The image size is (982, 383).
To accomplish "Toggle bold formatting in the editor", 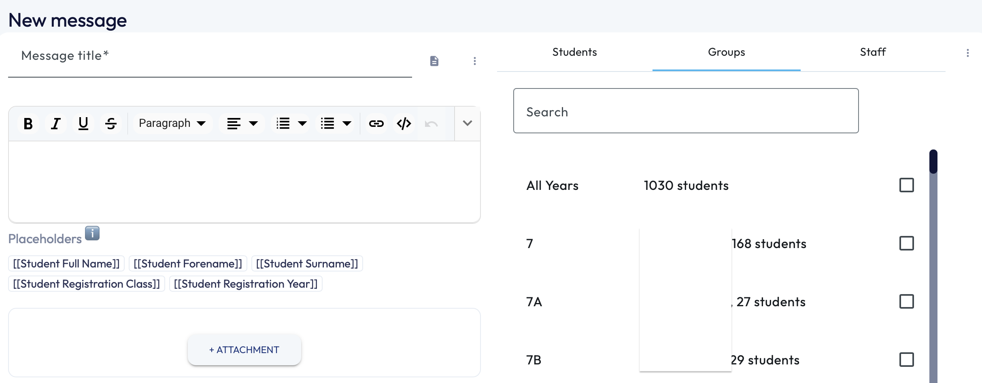I will click(x=28, y=124).
